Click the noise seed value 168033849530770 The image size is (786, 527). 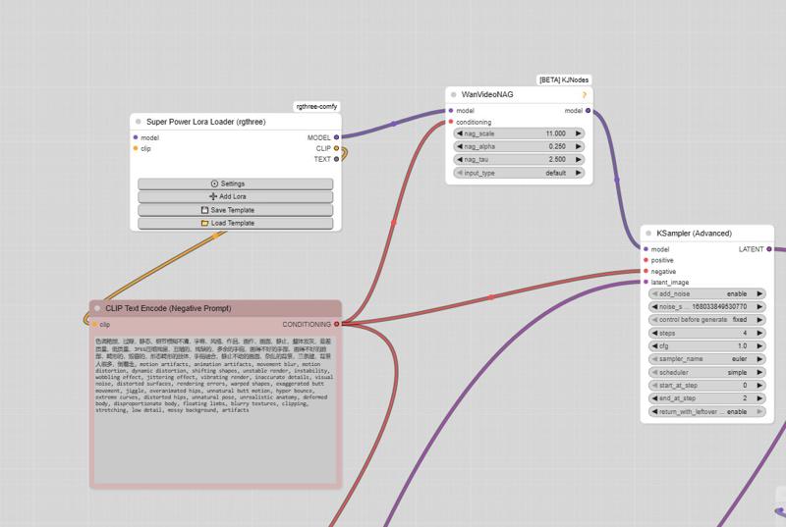pos(719,306)
